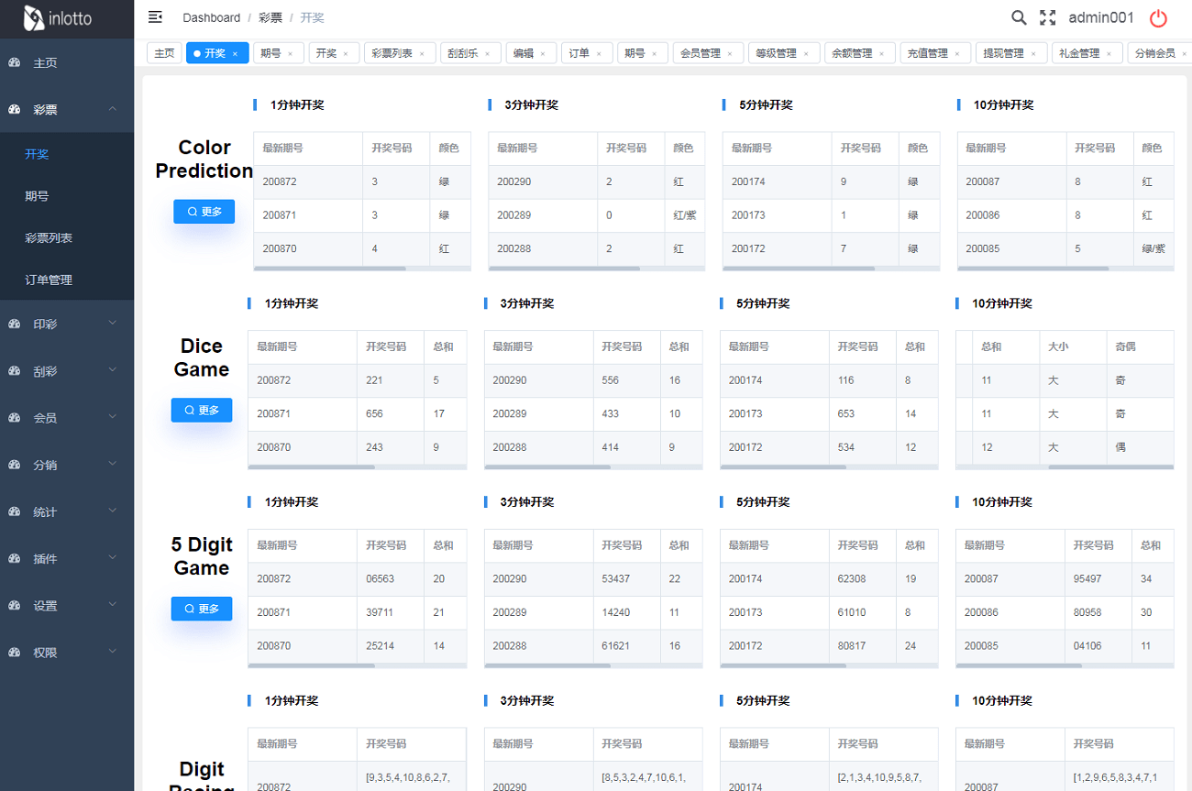This screenshot has width=1192, height=791.
Task: Click the dashboard icon beside 分销
Action: (15, 465)
